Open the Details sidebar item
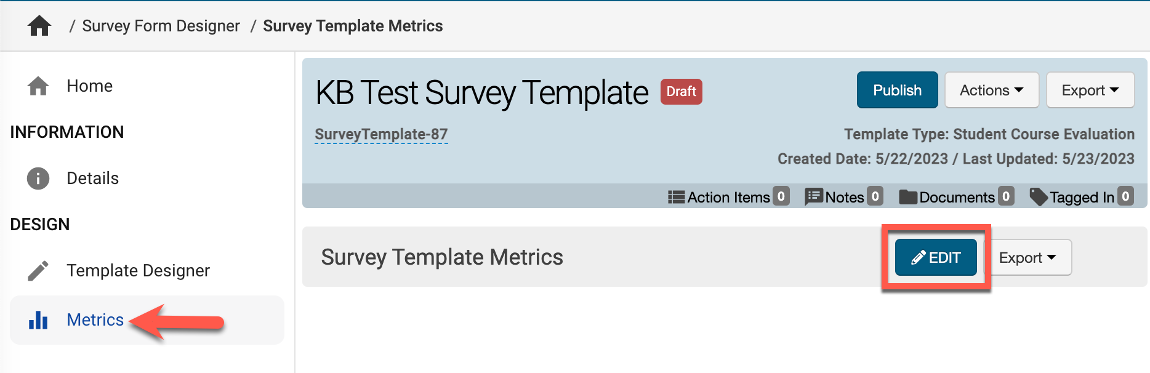1150x373 pixels. (92, 178)
